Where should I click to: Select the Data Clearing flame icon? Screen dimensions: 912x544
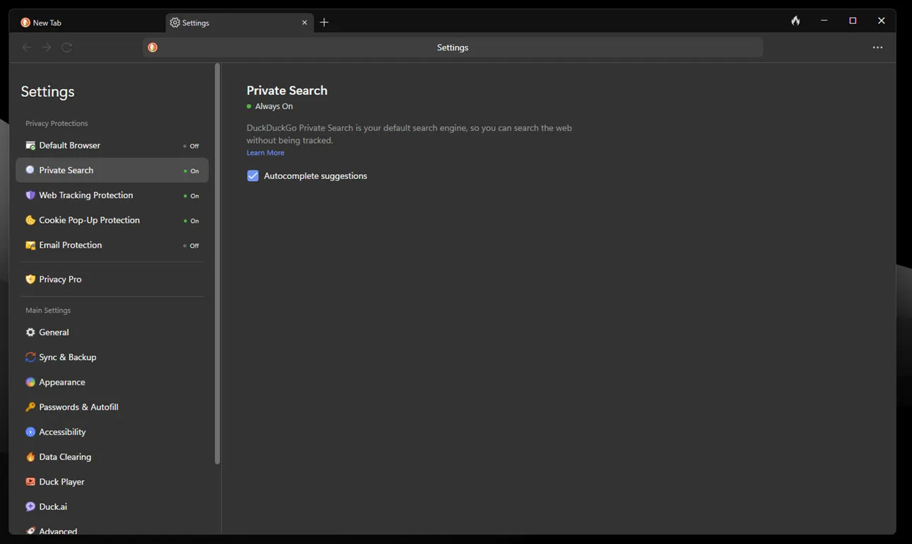tap(30, 457)
